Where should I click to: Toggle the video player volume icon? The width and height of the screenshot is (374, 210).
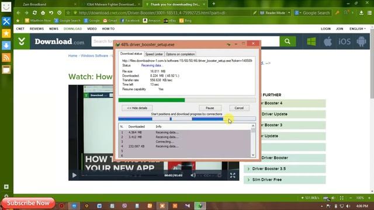[x=193, y=175]
